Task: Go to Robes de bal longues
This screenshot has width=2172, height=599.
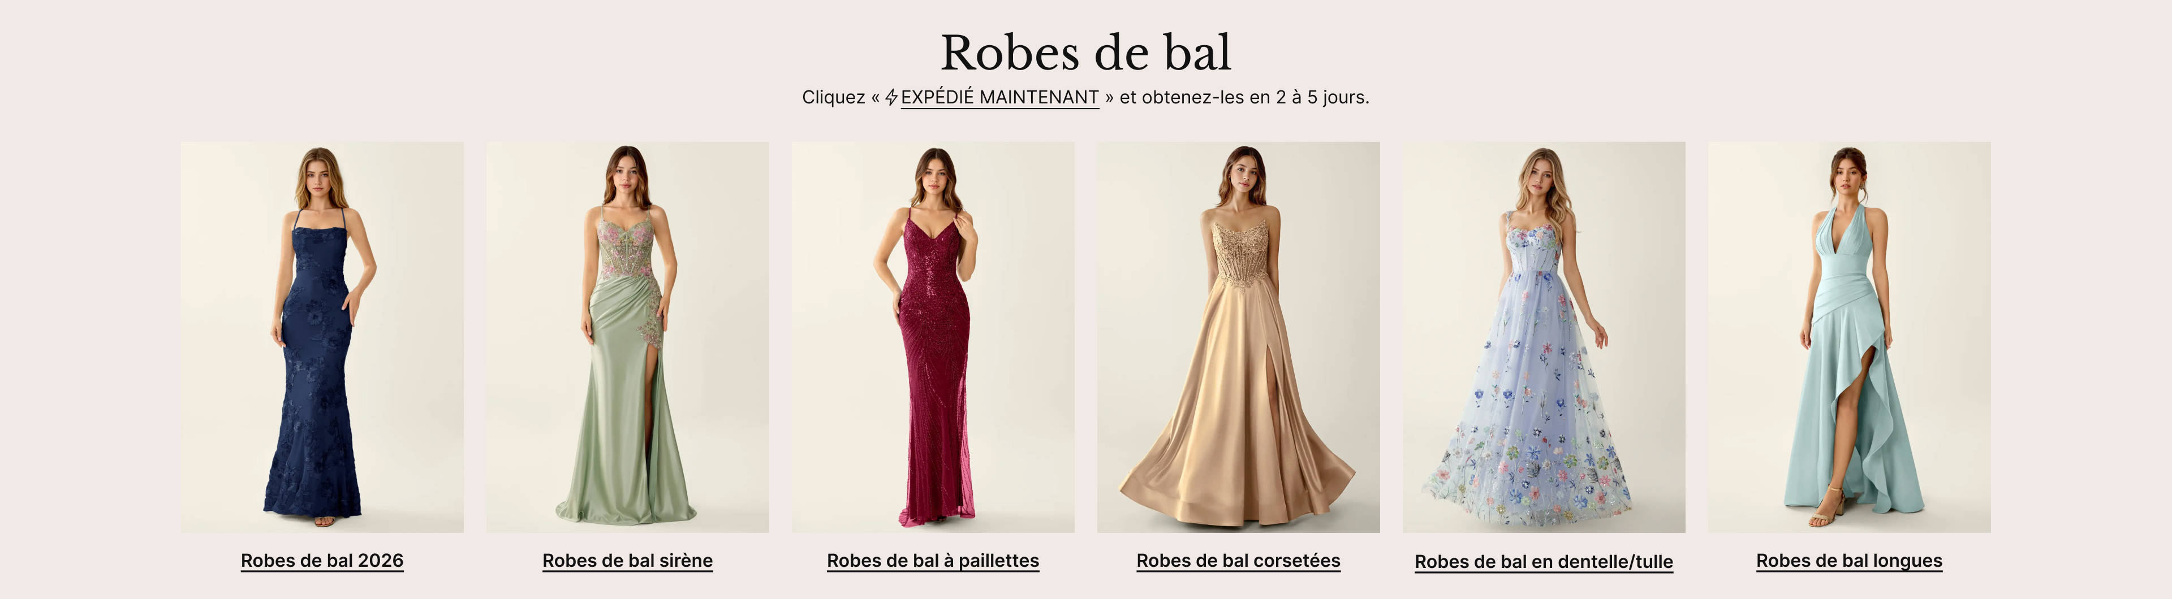Action: (x=1849, y=560)
